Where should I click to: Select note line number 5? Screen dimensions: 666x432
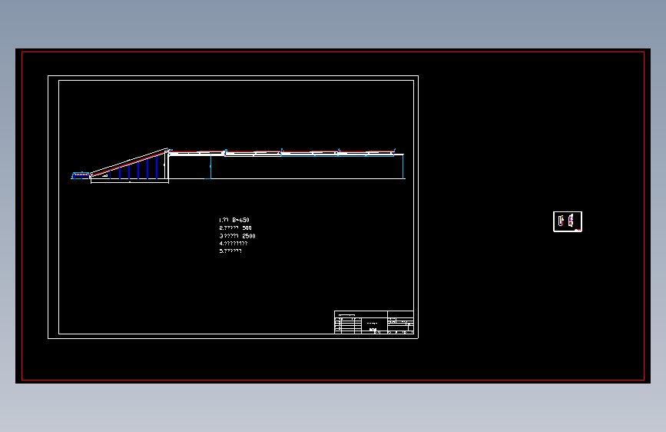click(x=230, y=251)
